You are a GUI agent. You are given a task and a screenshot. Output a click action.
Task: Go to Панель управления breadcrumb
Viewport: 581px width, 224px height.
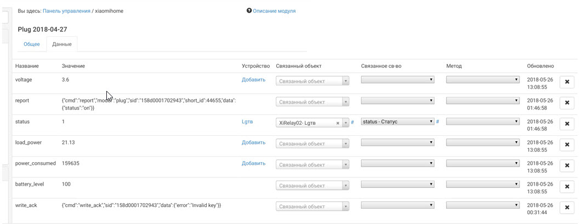click(67, 11)
